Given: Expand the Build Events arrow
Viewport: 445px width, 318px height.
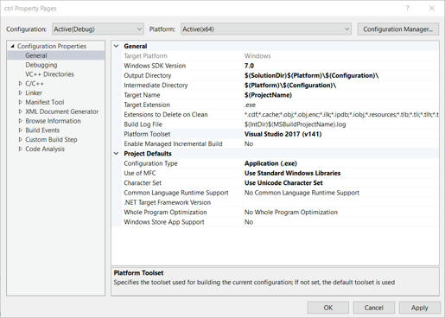Looking at the screenshot, I should point(20,130).
